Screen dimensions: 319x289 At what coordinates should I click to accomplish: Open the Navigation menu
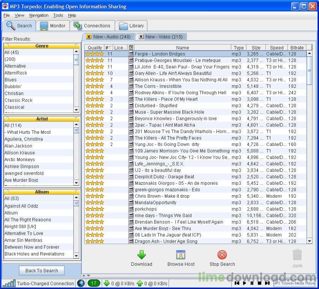(x=39, y=15)
